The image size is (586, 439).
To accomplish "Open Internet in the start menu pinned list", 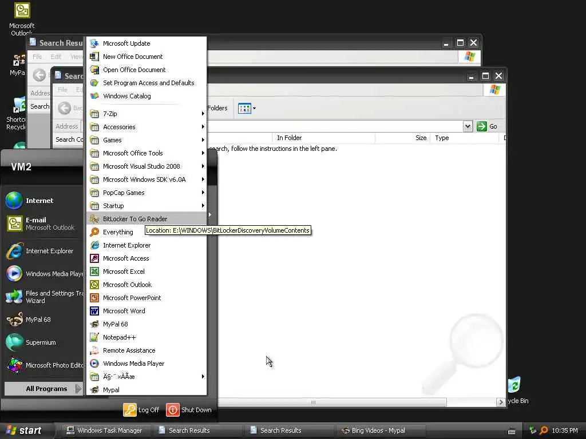I will tap(43, 201).
